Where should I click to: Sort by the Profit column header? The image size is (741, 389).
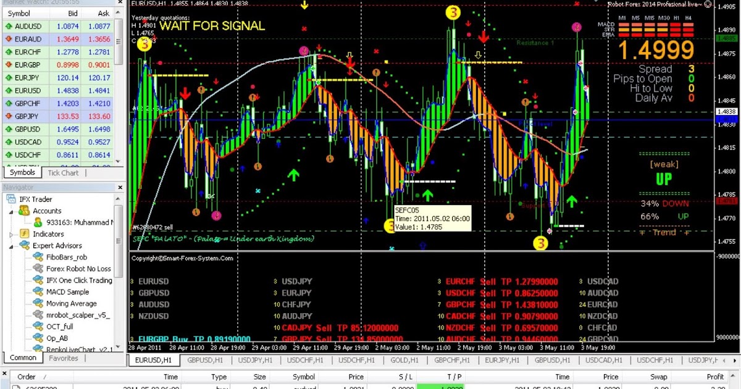click(x=715, y=377)
